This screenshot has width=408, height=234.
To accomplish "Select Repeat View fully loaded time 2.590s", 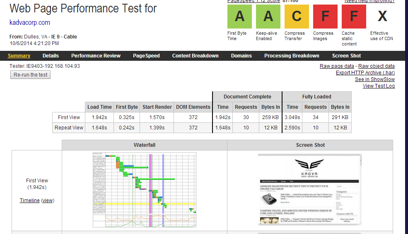I will pos(292,128).
